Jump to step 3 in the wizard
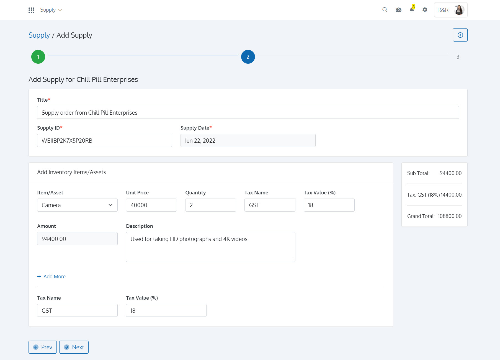 coord(458,57)
